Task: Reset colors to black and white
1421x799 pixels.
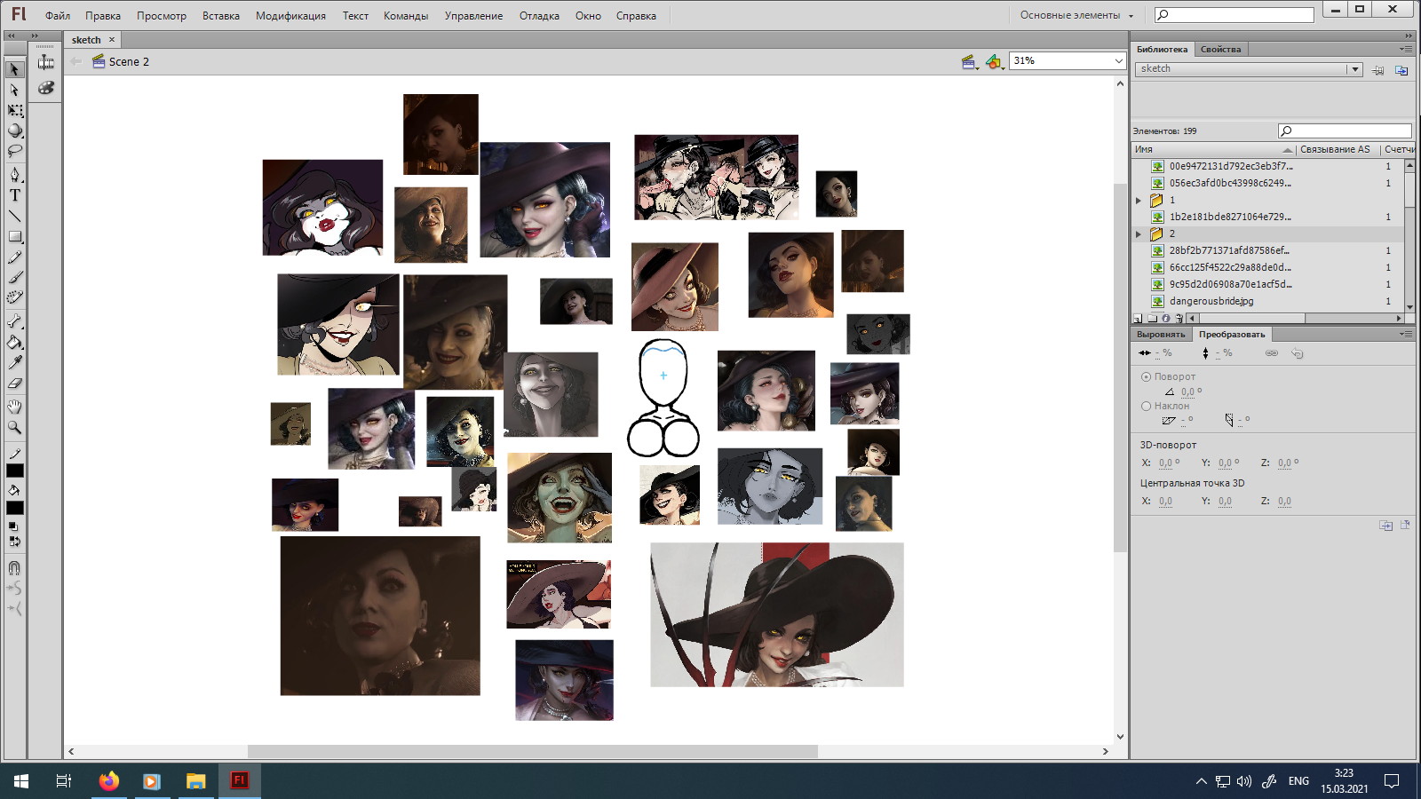Action: (12, 526)
